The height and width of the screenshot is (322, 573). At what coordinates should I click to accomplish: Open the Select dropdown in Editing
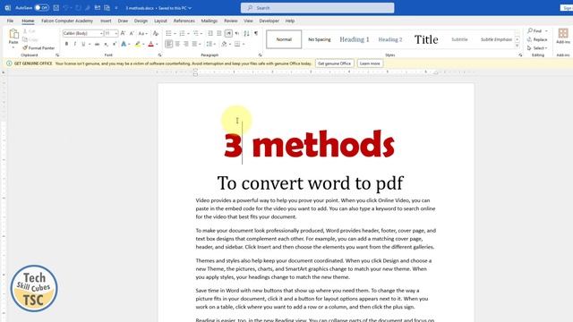(537, 47)
